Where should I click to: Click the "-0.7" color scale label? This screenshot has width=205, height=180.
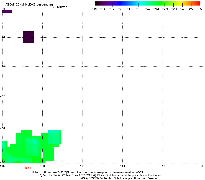pyautogui.click(x=147, y=9)
